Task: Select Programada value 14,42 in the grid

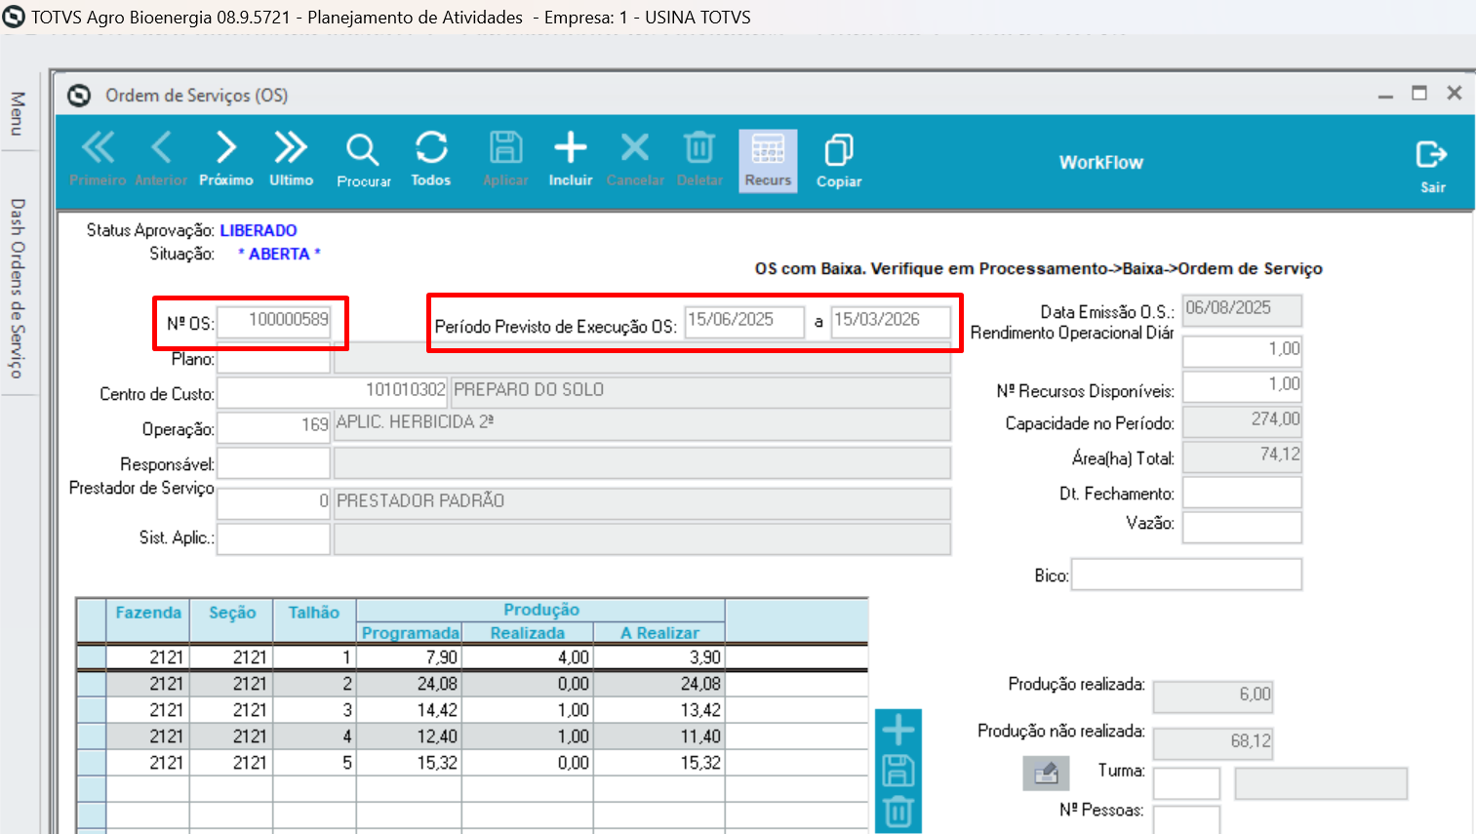Action: point(410,710)
